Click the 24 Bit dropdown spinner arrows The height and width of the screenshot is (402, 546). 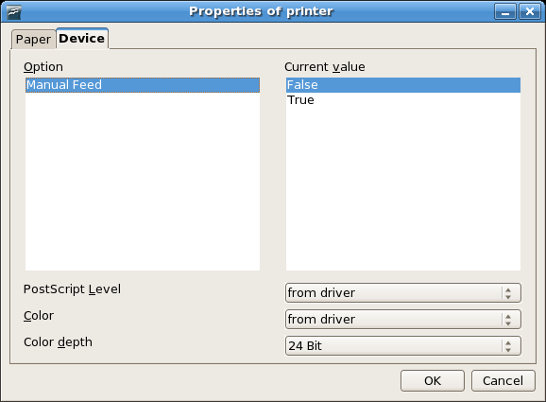508,346
